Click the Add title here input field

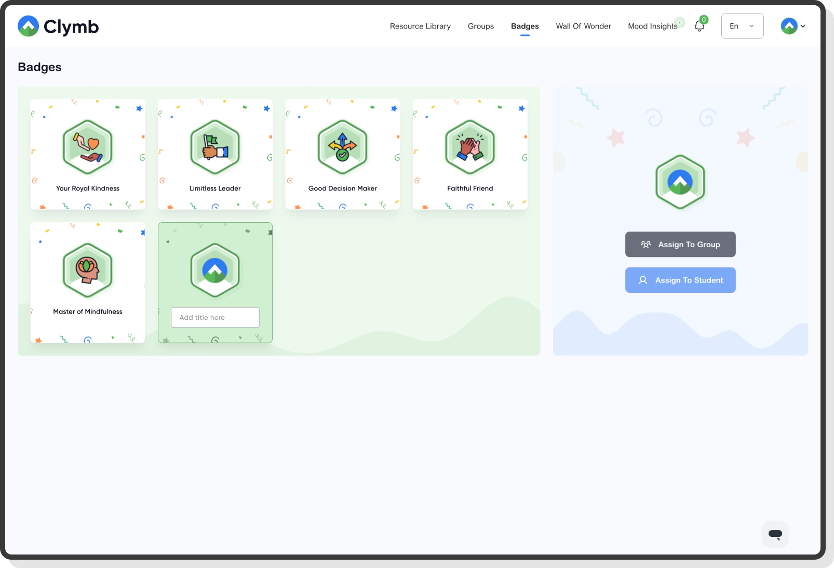pos(215,317)
